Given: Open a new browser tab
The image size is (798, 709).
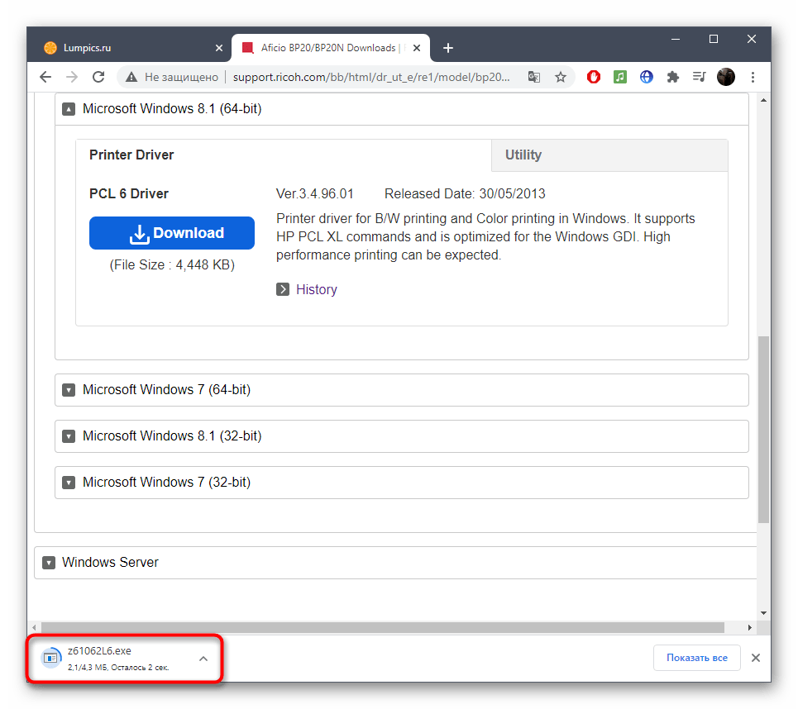Looking at the screenshot, I should pos(448,48).
